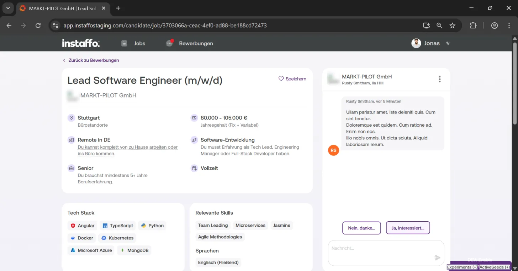Click the Experiments (+) dev button
This screenshot has width=518, height=271.
[462, 267]
